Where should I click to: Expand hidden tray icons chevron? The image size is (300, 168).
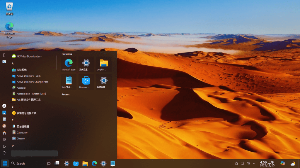point(254,163)
